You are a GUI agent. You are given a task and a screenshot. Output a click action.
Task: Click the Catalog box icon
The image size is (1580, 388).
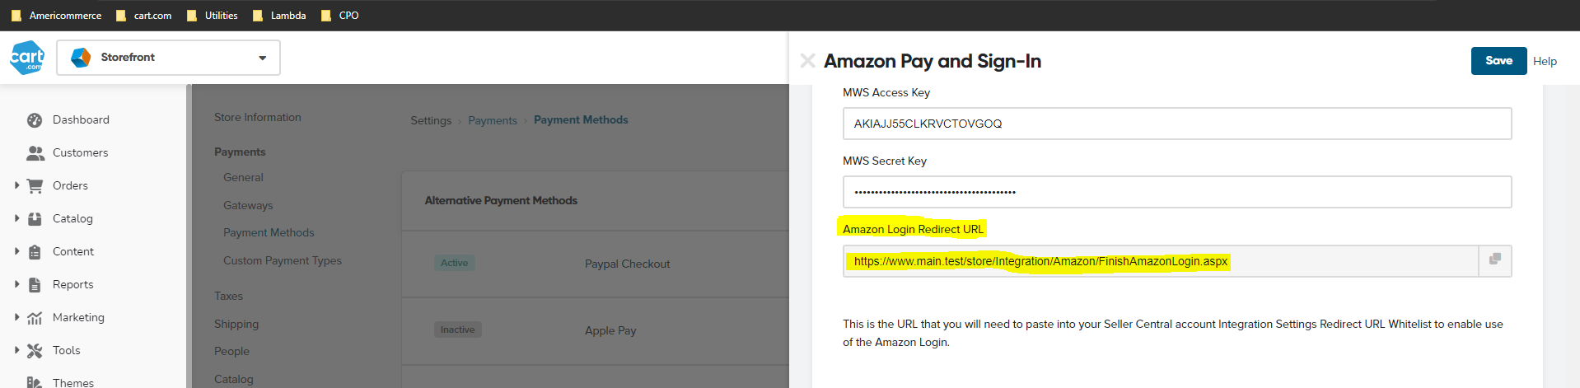(x=35, y=219)
